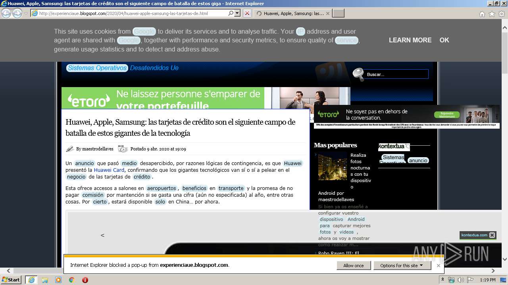Close the kontextua.com overlay badge
Viewport: 508px width, 285px height.
tap(492, 235)
